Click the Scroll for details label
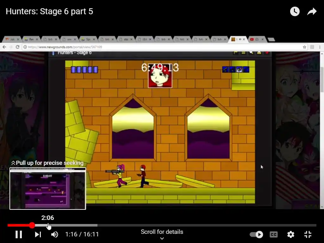 click(x=162, y=232)
